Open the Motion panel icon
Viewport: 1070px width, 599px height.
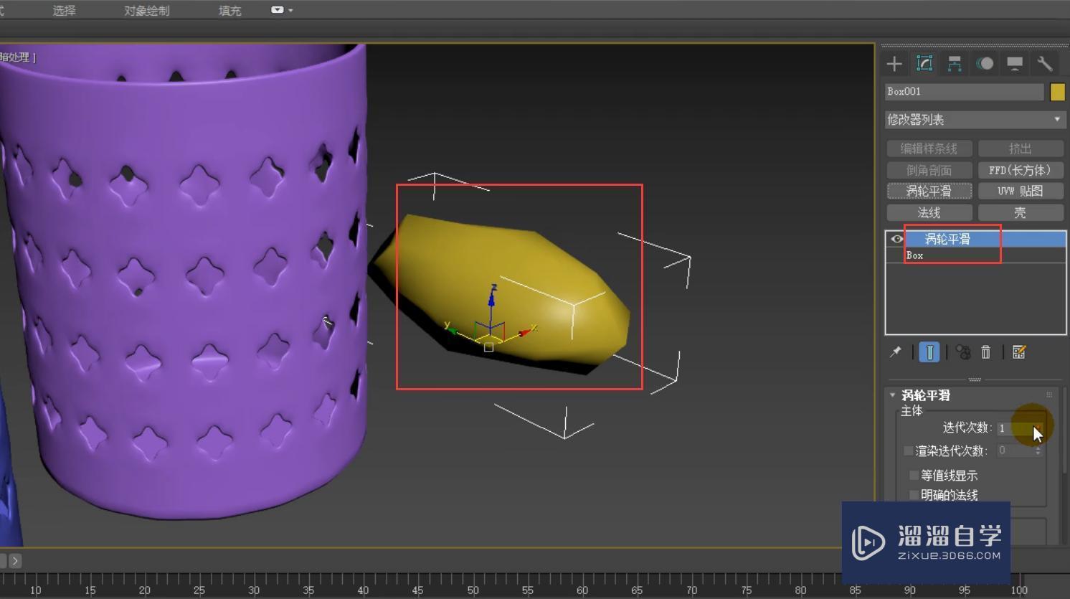(x=985, y=64)
